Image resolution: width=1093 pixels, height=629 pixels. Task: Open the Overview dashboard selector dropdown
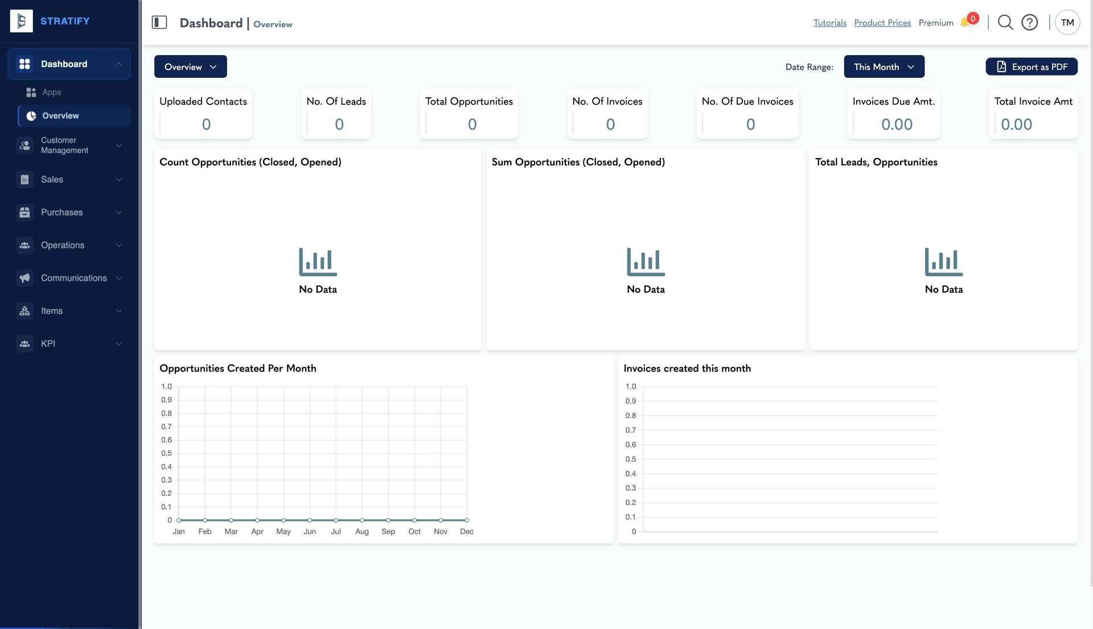pyautogui.click(x=190, y=67)
